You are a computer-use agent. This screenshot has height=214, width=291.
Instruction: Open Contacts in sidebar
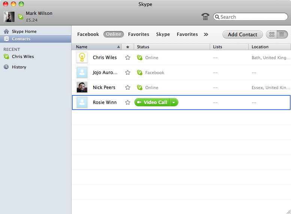click(x=36, y=39)
